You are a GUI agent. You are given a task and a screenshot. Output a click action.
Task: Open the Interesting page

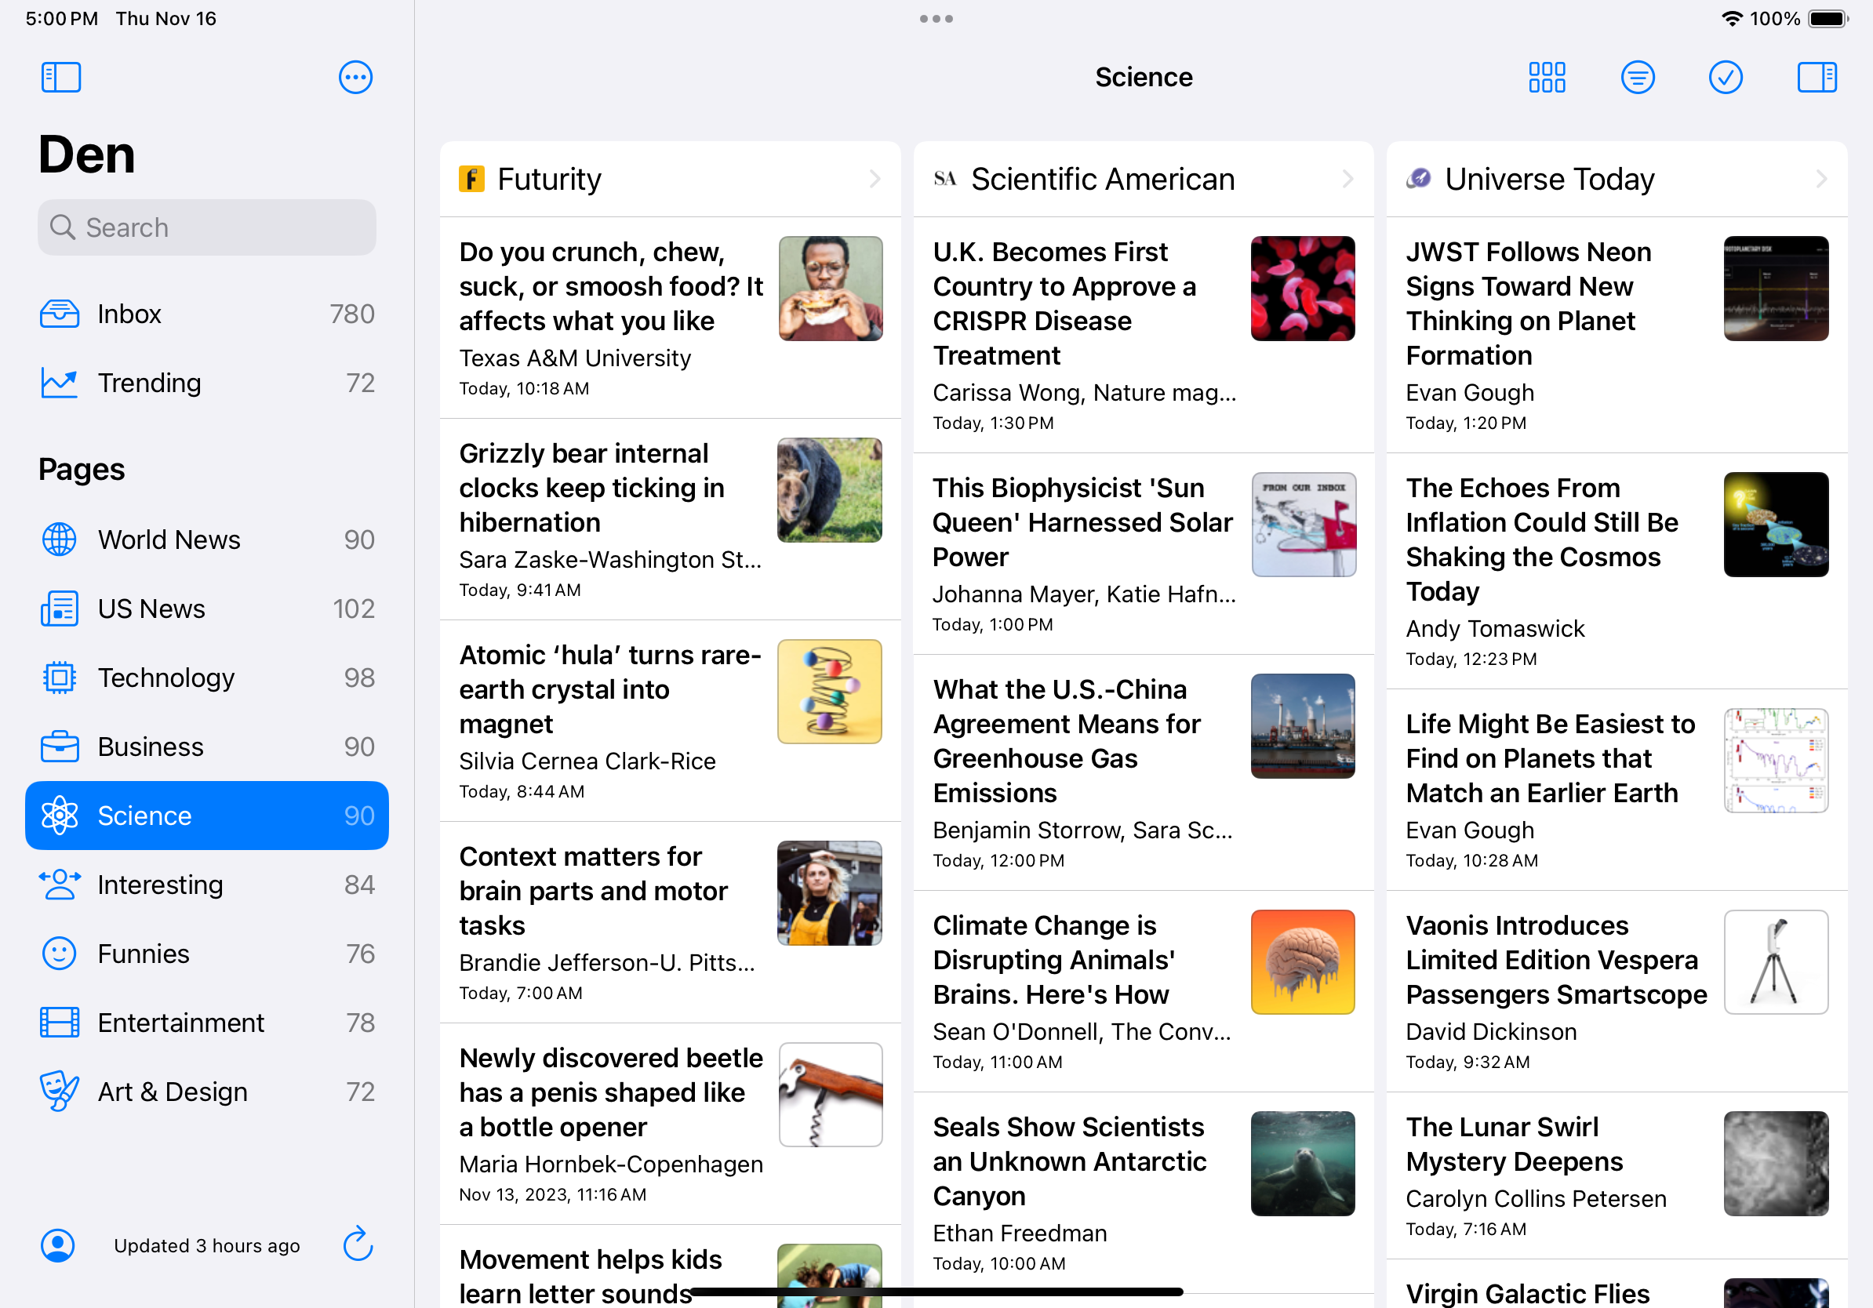207,884
